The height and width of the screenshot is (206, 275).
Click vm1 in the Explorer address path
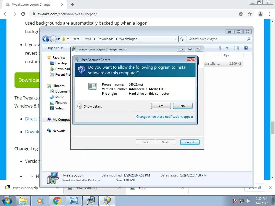88,39
